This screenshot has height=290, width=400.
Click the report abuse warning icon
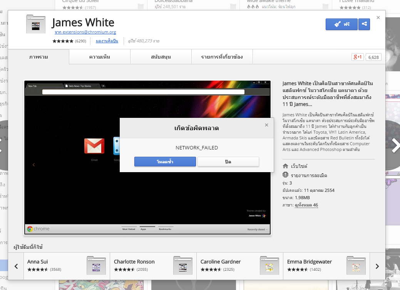click(285, 175)
